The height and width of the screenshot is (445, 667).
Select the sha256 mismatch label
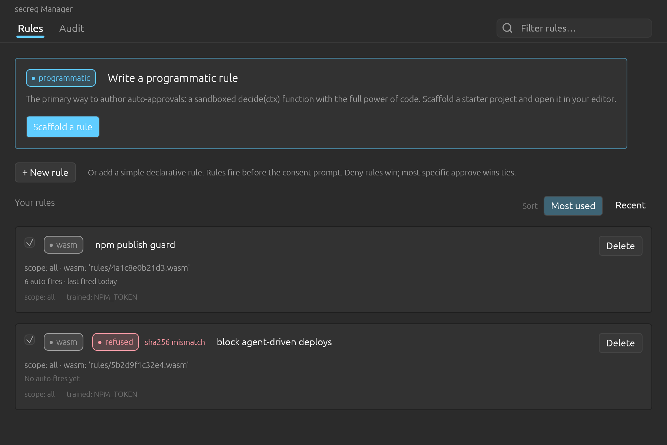pos(175,342)
